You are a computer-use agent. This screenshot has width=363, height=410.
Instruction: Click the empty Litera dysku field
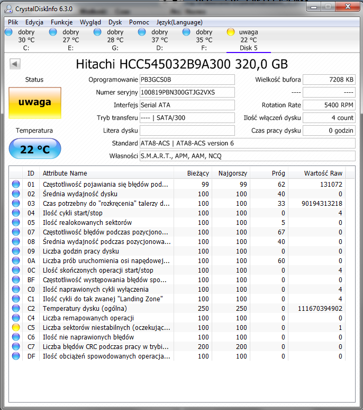point(187,130)
